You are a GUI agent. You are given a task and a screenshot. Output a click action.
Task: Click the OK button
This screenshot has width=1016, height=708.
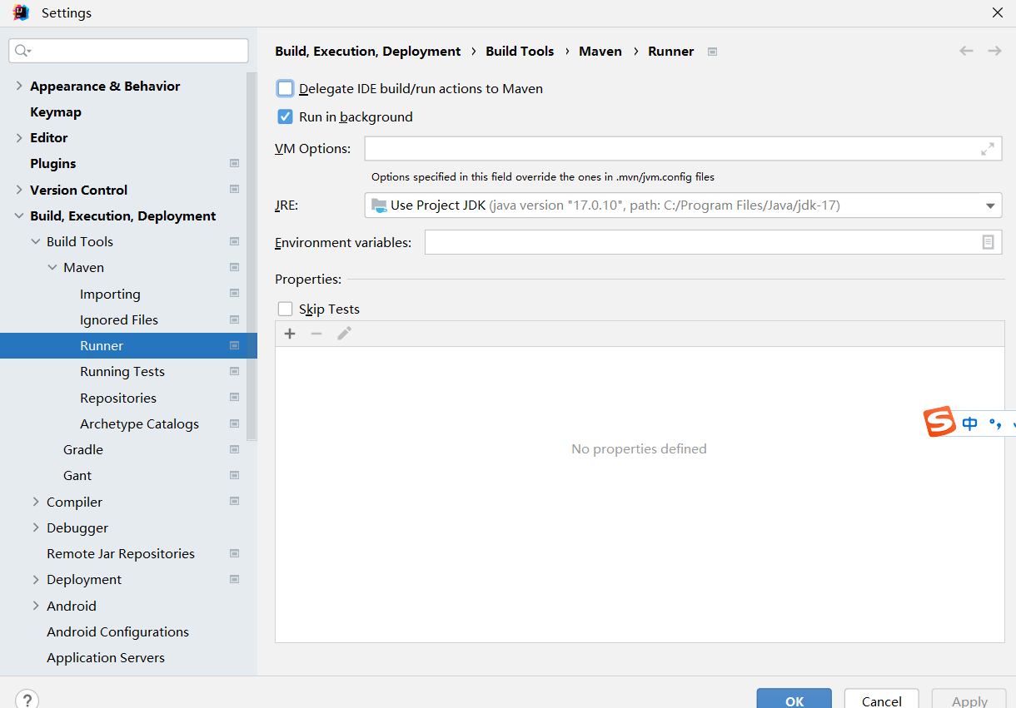(x=794, y=701)
